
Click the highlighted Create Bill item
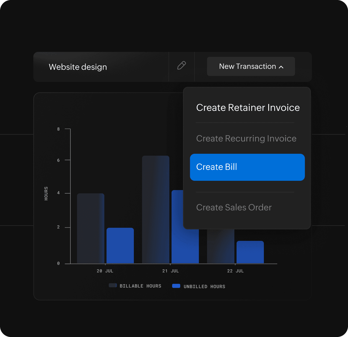click(247, 167)
